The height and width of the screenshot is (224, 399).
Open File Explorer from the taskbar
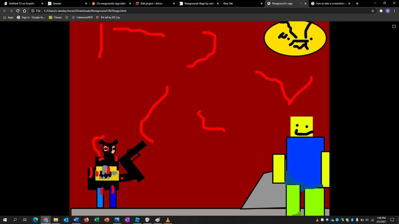[x=56, y=220]
